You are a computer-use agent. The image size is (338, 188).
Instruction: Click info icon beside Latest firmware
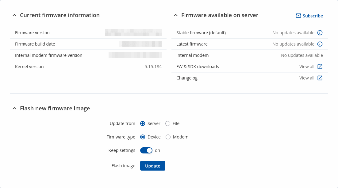[x=320, y=44]
